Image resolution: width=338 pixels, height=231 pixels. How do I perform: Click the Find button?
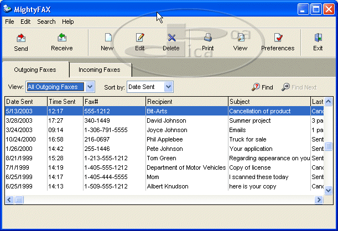click(x=262, y=87)
